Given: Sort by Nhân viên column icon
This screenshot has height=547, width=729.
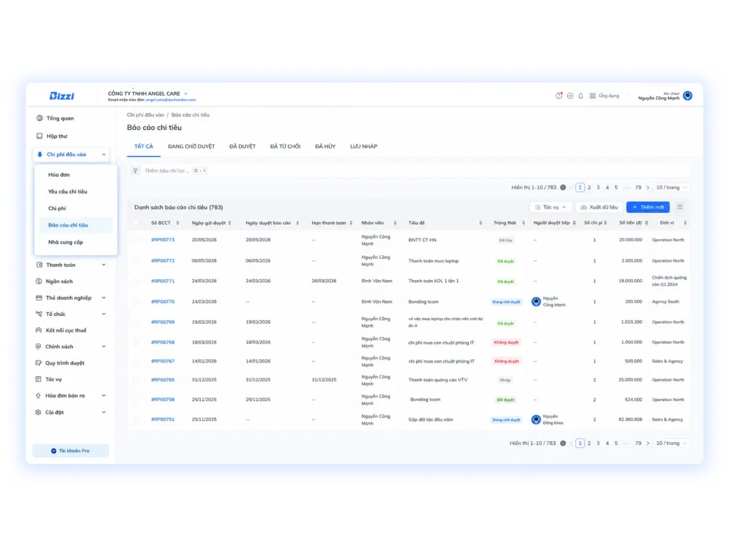Looking at the screenshot, I should tap(395, 223).
